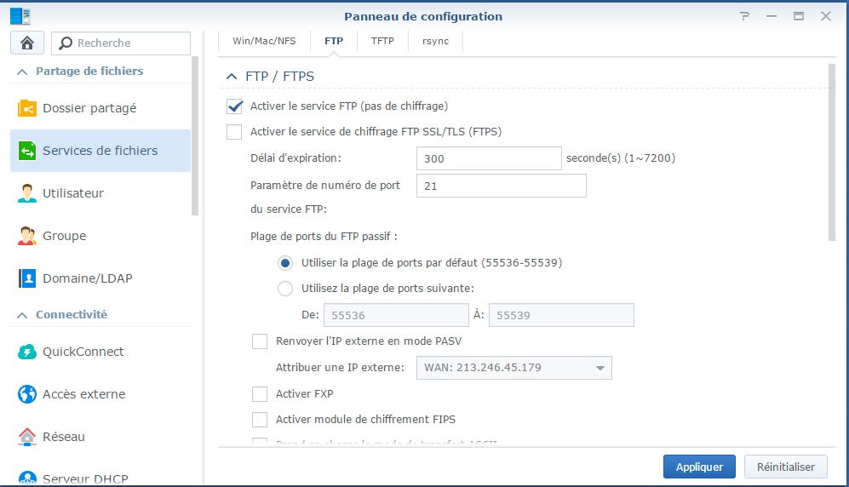
Task: Click the search magnifier icon
Action: coord(66,43)
